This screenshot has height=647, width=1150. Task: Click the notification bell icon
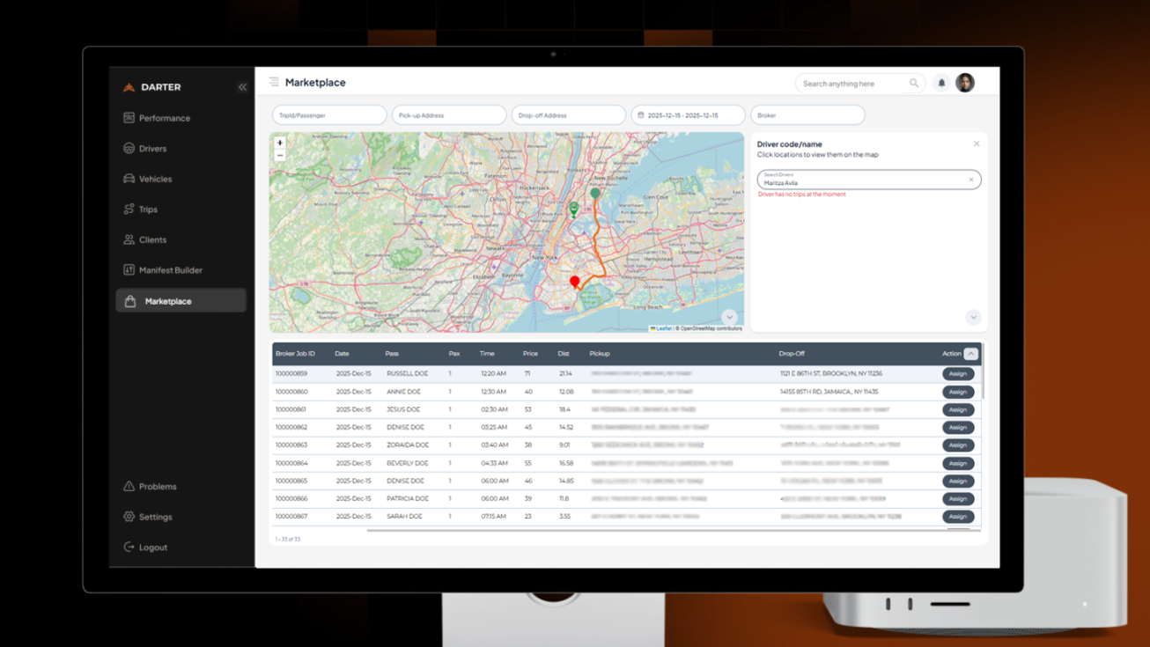coord(941,84)
